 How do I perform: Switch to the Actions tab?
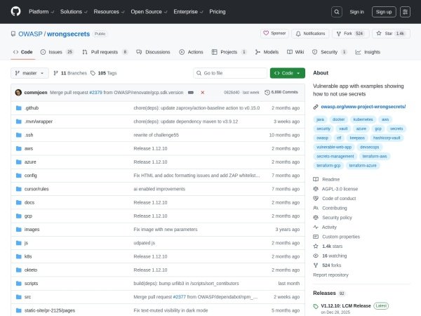pyautogui.click(x=191, y=52)
